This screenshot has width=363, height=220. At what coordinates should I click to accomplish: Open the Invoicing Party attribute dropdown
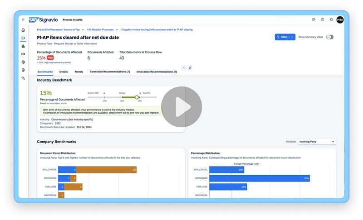(x=317, y=142)
